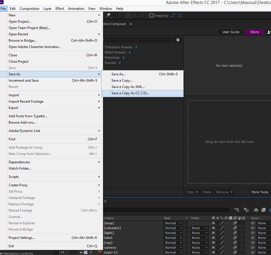The width and height of the screenshot is (271, 255).
Task: Select the Local Axis Mode icon
Action: (128, 16)
